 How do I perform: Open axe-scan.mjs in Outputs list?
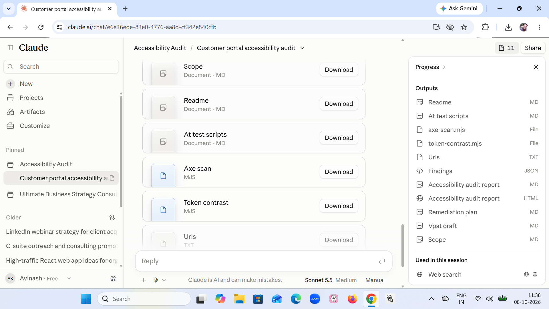(x=477, y=130)
